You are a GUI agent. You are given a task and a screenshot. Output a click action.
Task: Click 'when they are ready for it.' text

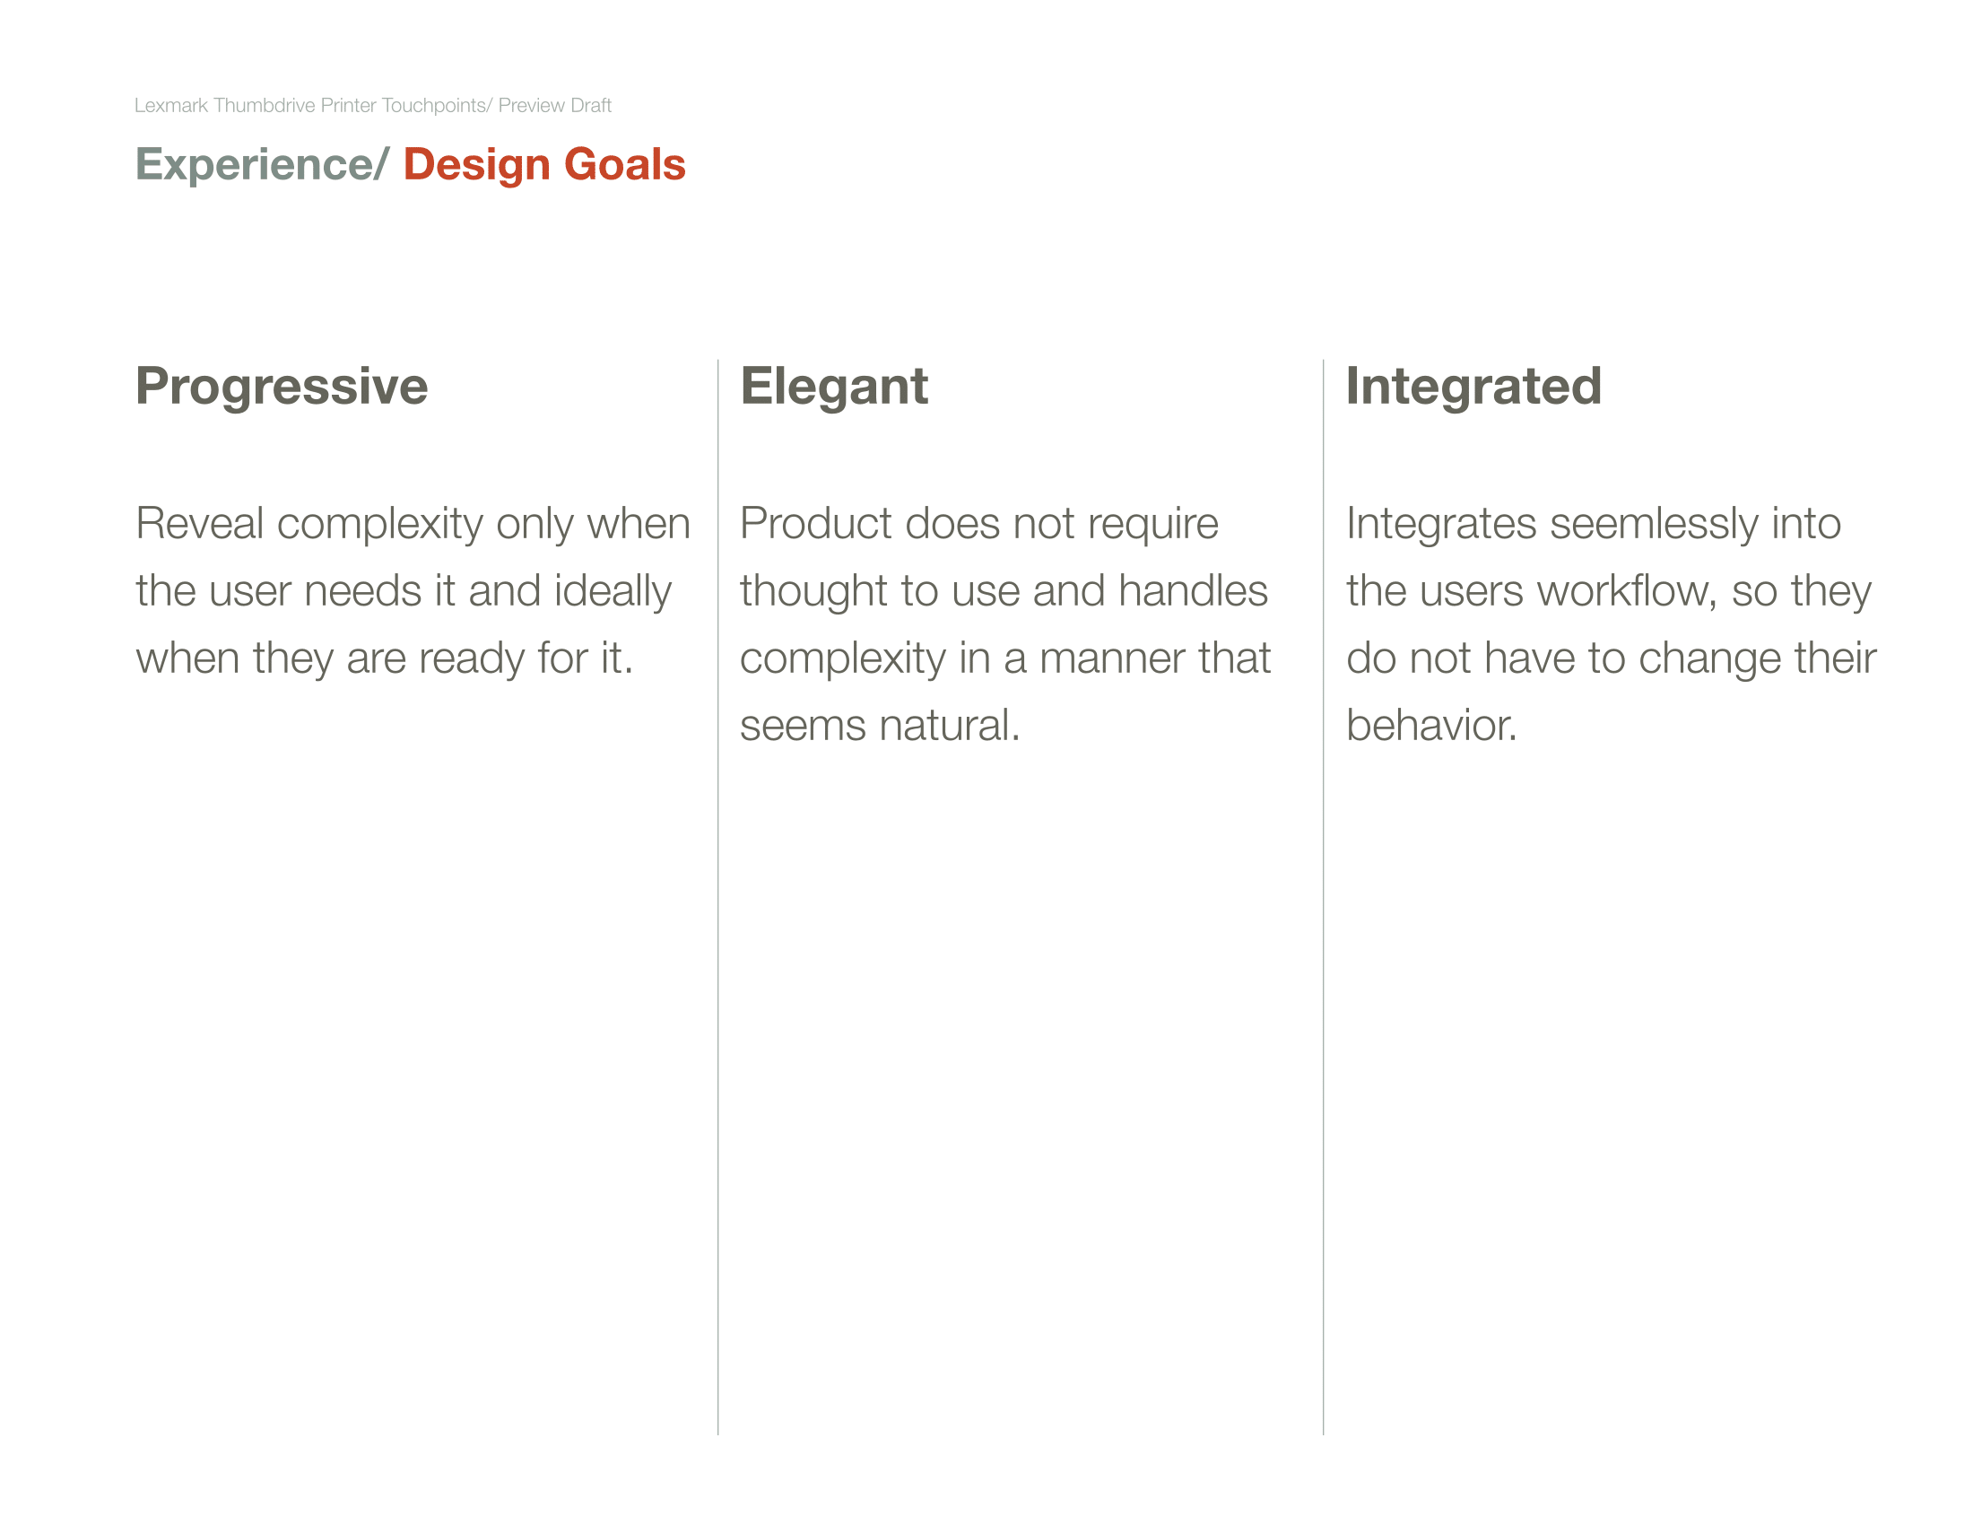click(x=384, y=658)
